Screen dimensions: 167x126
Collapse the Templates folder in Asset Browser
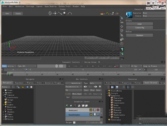[107, 96]
